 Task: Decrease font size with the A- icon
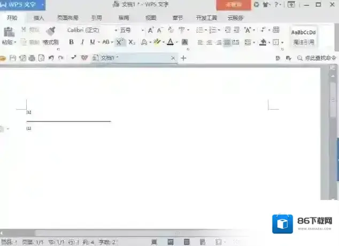click(160, 30)
